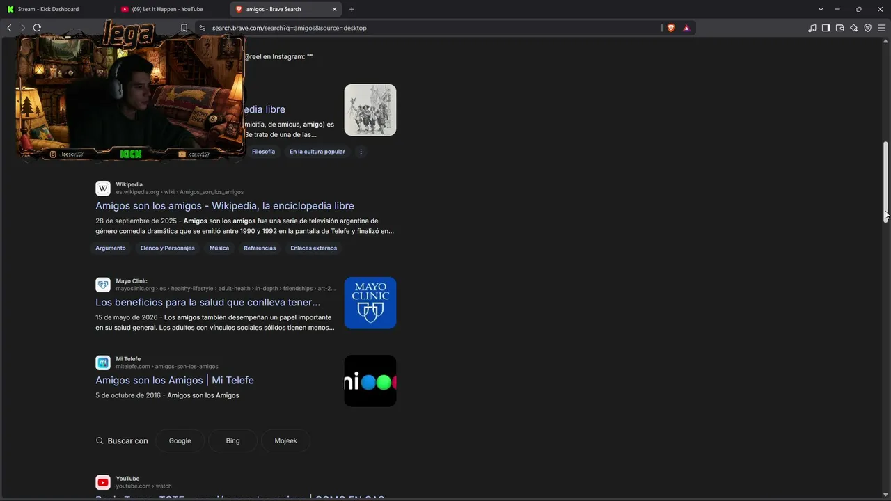Click mayoclinic.org breadcrumb path
Screen dimensions: 891x501
[226, 288]
